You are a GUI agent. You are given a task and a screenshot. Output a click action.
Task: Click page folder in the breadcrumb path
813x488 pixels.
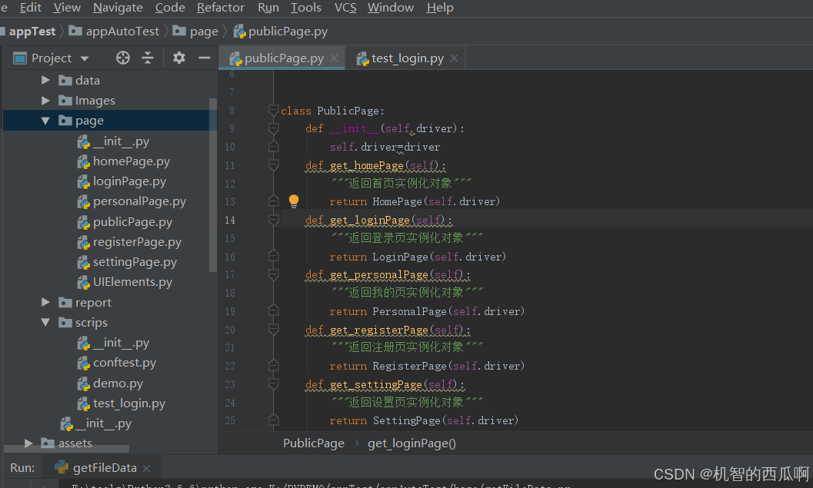[x=204, y=32]
